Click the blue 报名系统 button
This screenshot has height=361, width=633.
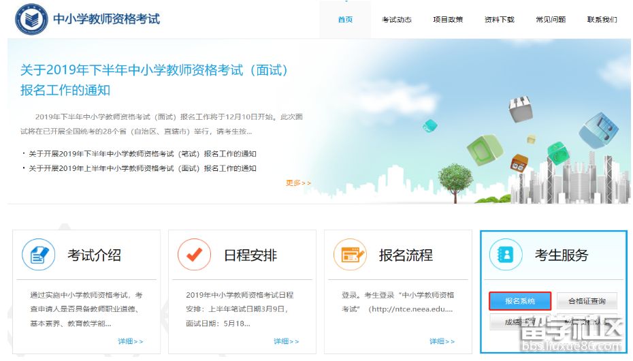click(520, 301)
